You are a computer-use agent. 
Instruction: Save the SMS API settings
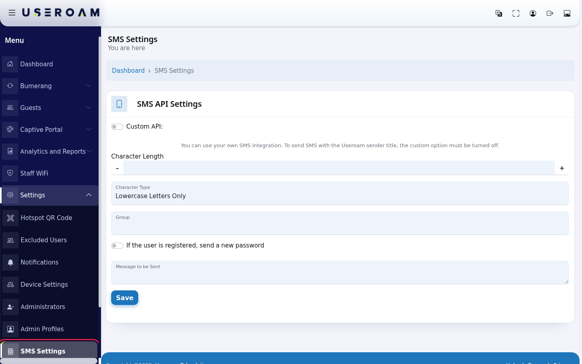(124, 298)
